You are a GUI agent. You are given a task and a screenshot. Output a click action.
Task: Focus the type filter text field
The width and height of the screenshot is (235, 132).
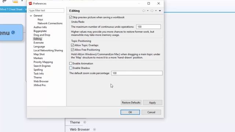pos(46,11)
